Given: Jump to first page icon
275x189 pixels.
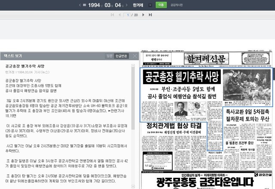Looking at the screenshot, I should pos(113,15).
